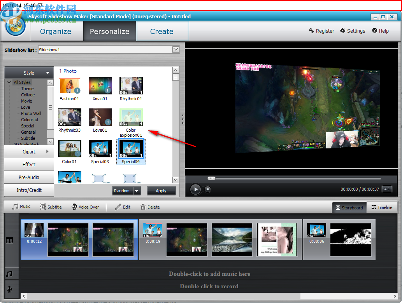This screenshot has height=303, width=402.
Task: Switch to the Create tab
Action: 162,31
